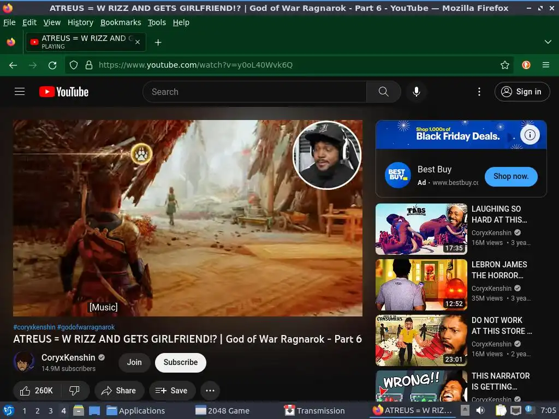Open the Help menu
The height and width of the screenshot is (419, 559).
click(181, 22)
